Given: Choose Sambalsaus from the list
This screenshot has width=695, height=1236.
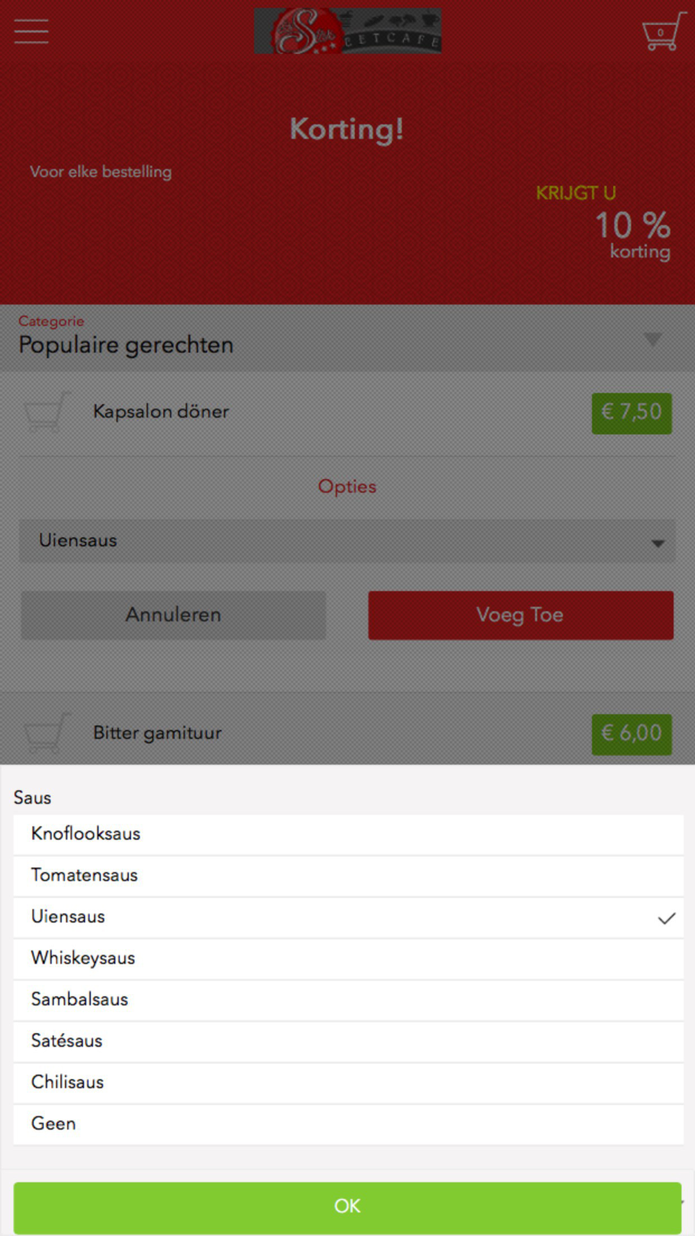Looking at the screenshot, I should pyautogui.click(x=348, y=1000).
